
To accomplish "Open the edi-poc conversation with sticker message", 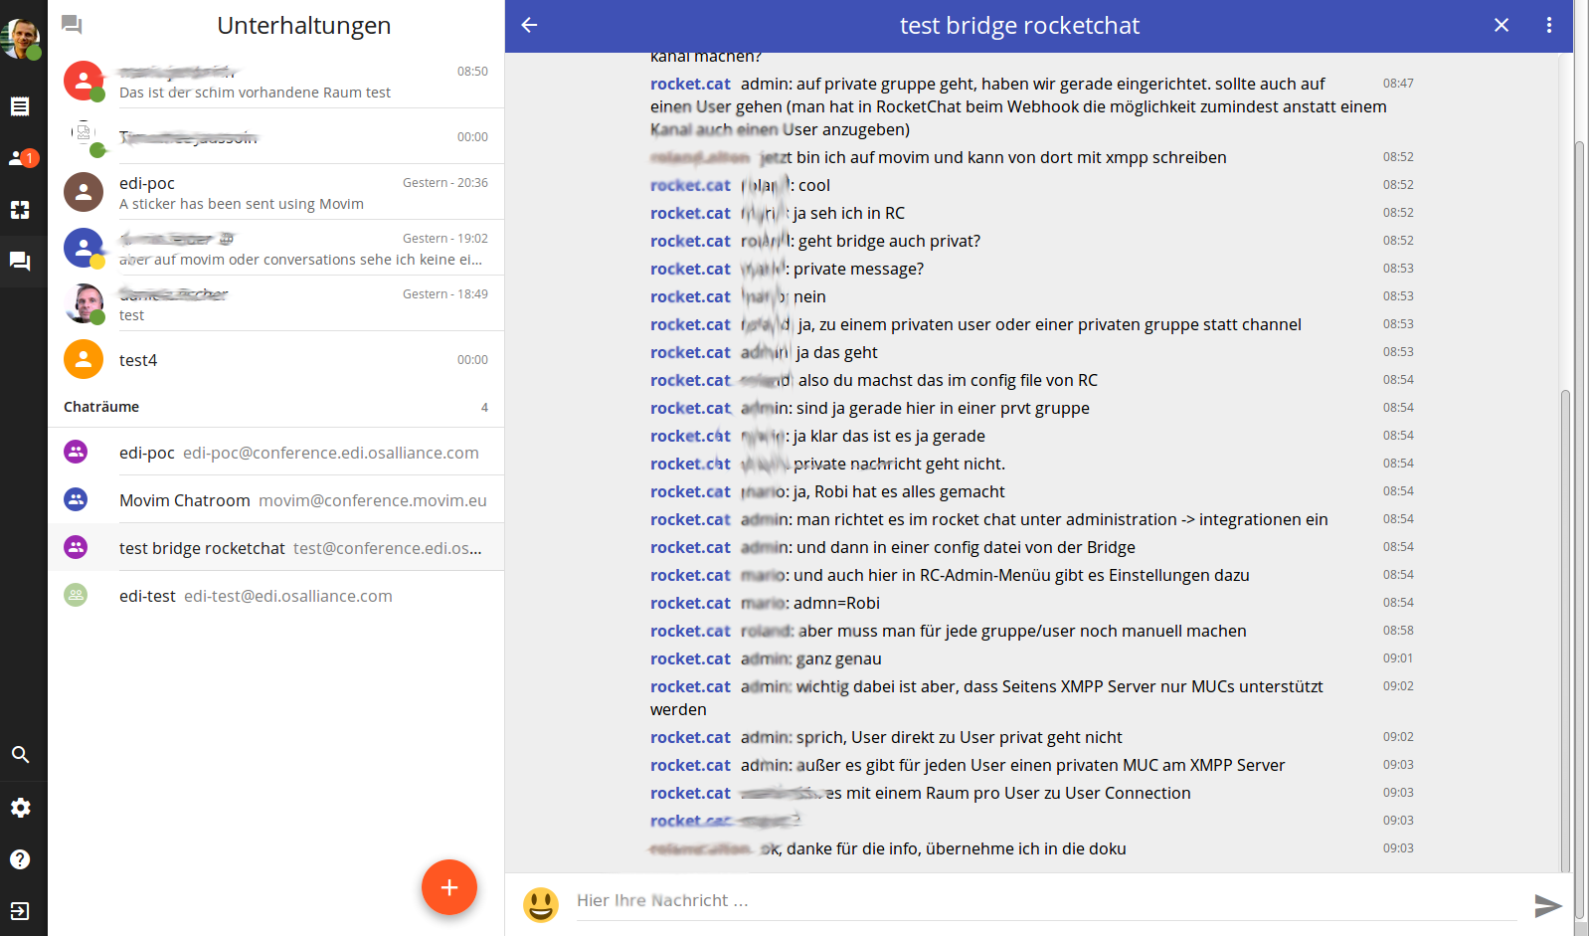I will click(x=276, y=192).
